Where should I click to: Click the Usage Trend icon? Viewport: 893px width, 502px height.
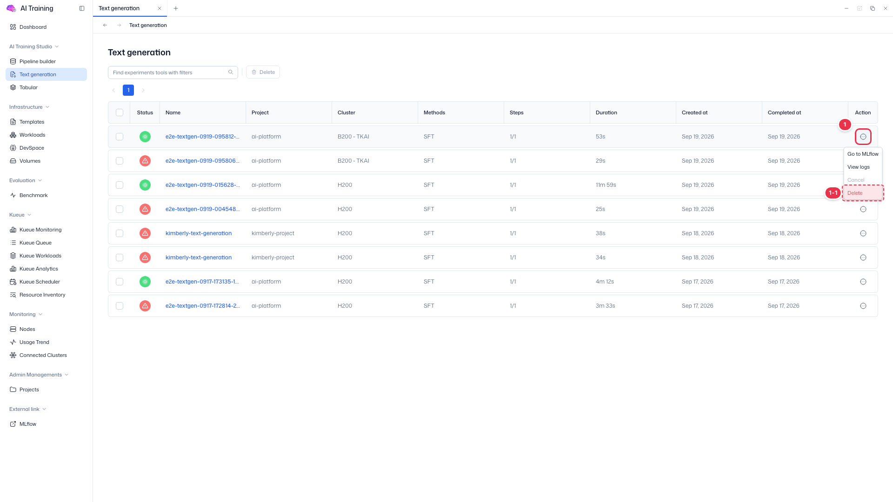13,342
